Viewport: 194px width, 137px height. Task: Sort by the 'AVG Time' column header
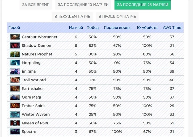(172, 28)
